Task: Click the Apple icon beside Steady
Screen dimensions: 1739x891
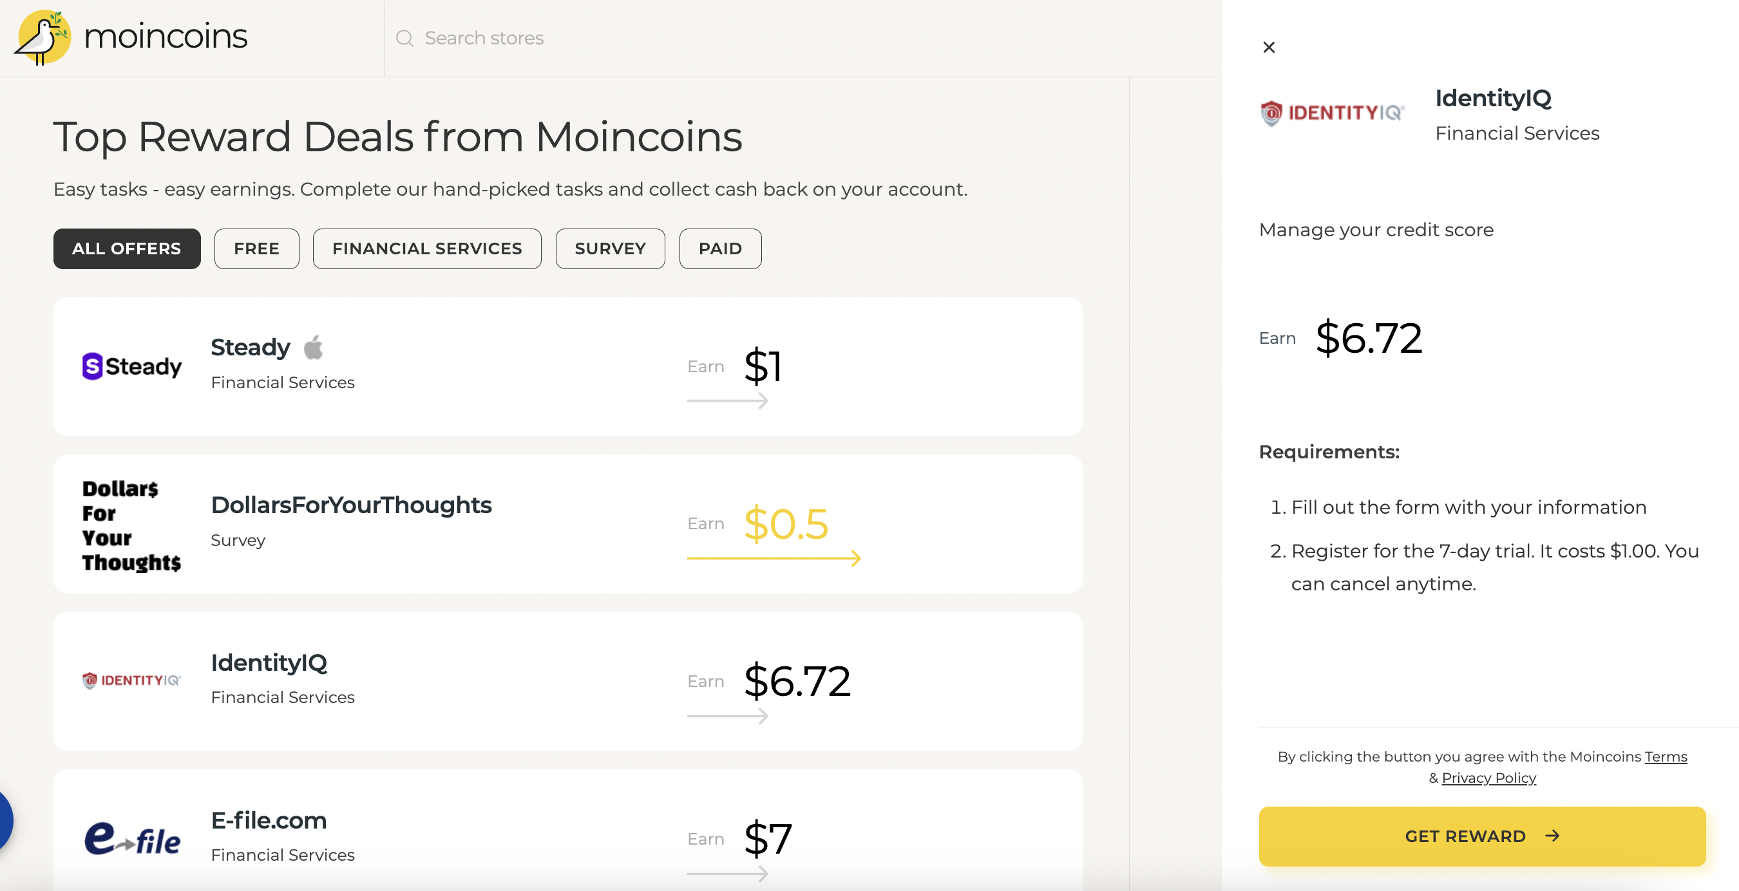Action: point(313,347)
